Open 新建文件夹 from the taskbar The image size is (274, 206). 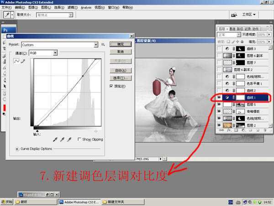(123, 202)
